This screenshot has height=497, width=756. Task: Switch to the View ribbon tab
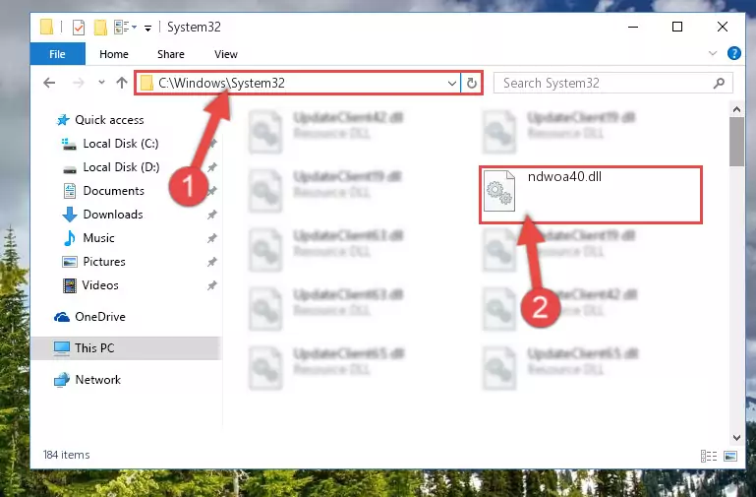(x=226, y=54)
